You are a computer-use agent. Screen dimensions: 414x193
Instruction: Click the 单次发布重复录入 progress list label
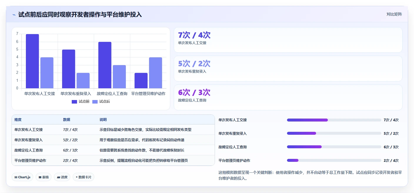click(233, 134)
